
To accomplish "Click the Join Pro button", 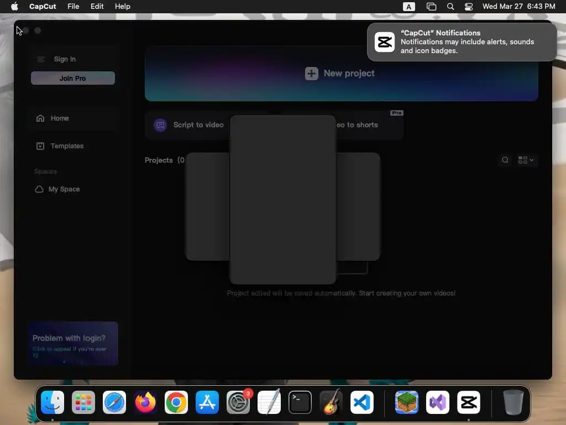I will pos(73,78).
